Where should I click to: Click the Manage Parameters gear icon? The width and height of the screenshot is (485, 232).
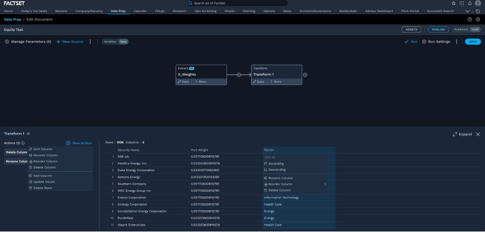7,41
